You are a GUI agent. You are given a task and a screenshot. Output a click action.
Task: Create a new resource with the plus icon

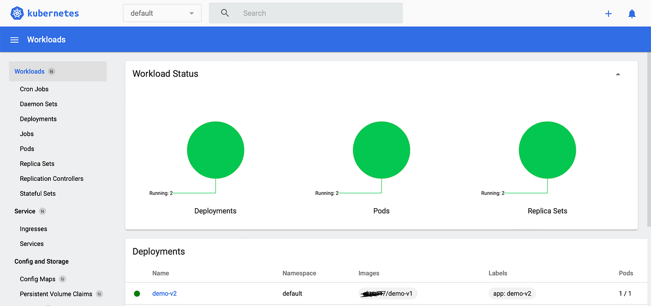608,13
